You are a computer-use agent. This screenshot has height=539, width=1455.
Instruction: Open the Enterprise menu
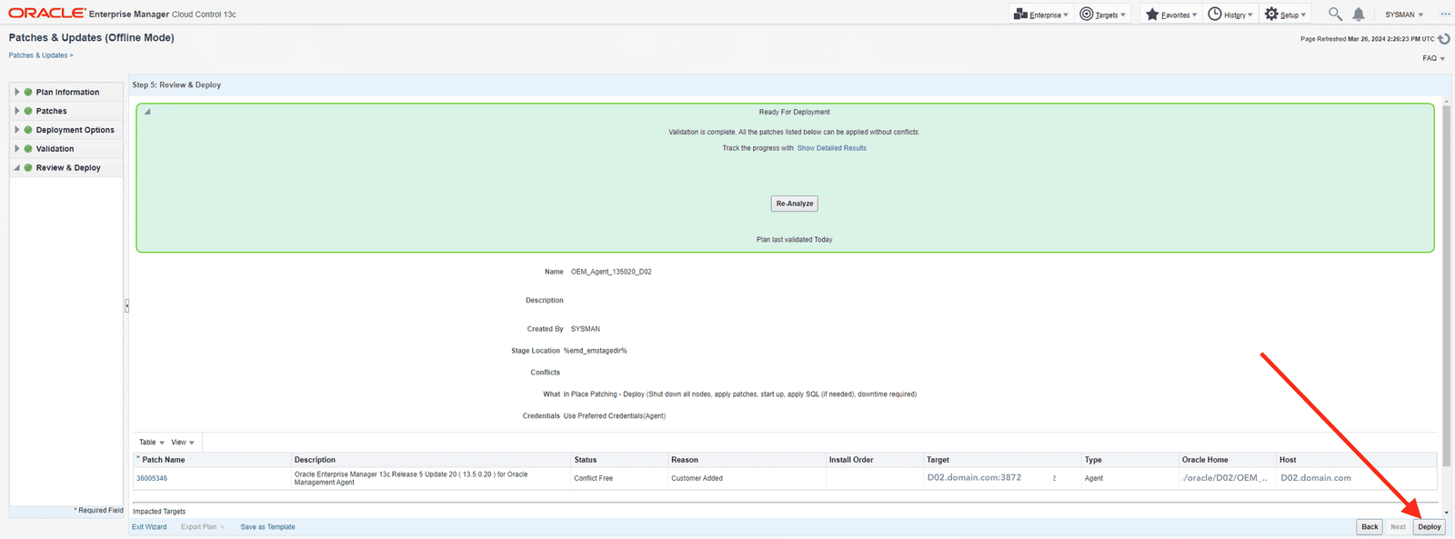pyautogui.click(x=1040, y=15)
